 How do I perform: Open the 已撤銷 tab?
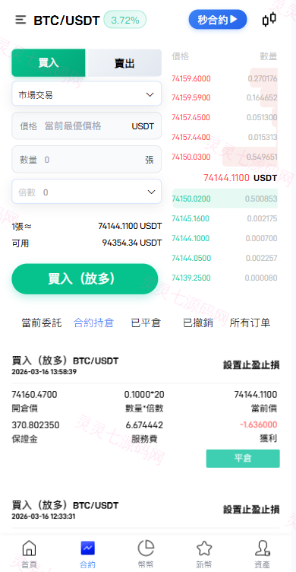197,323
